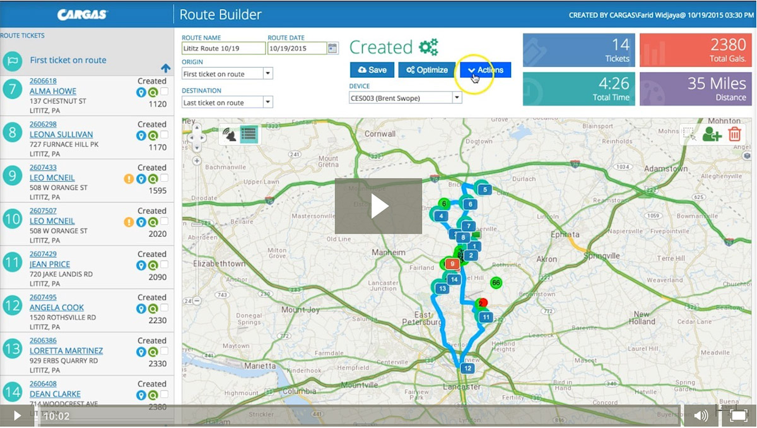Click the blue up arrow in ticket list
757x428 pixels.
click(x=165, y=68)
